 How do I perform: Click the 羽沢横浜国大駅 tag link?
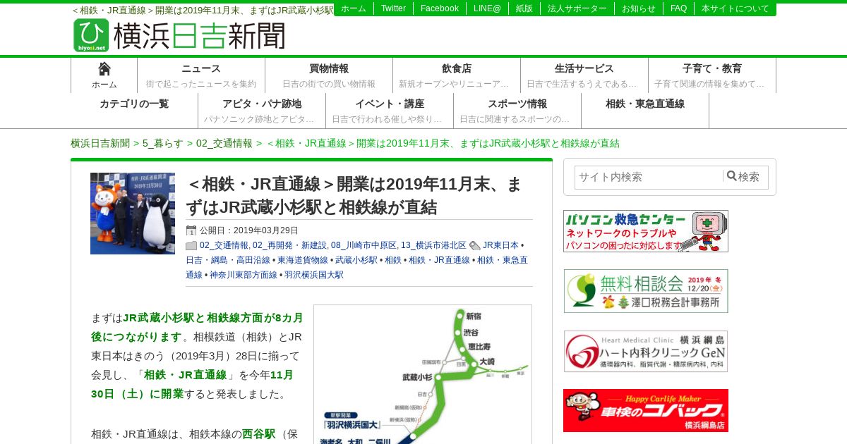(314, 275)
